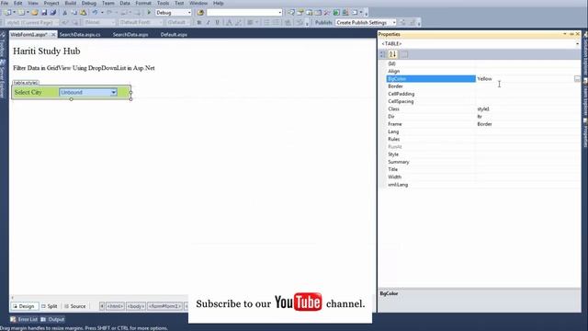Click the BgColor Yellow value field
588x331 pixels.
[525, 79]
